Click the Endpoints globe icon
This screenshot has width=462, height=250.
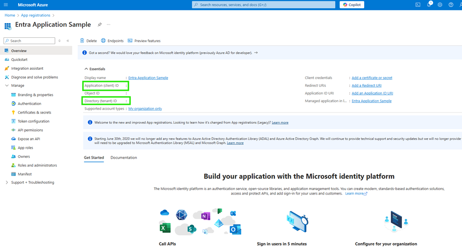[103, 41]
